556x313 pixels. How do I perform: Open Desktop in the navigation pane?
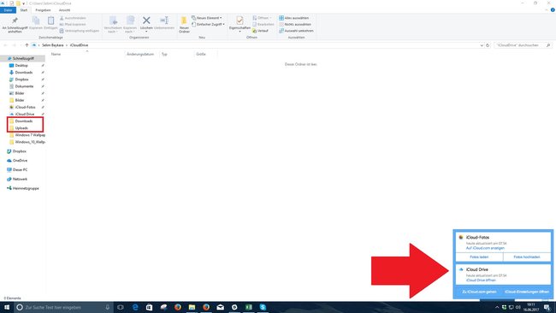(x=21, y=65)
